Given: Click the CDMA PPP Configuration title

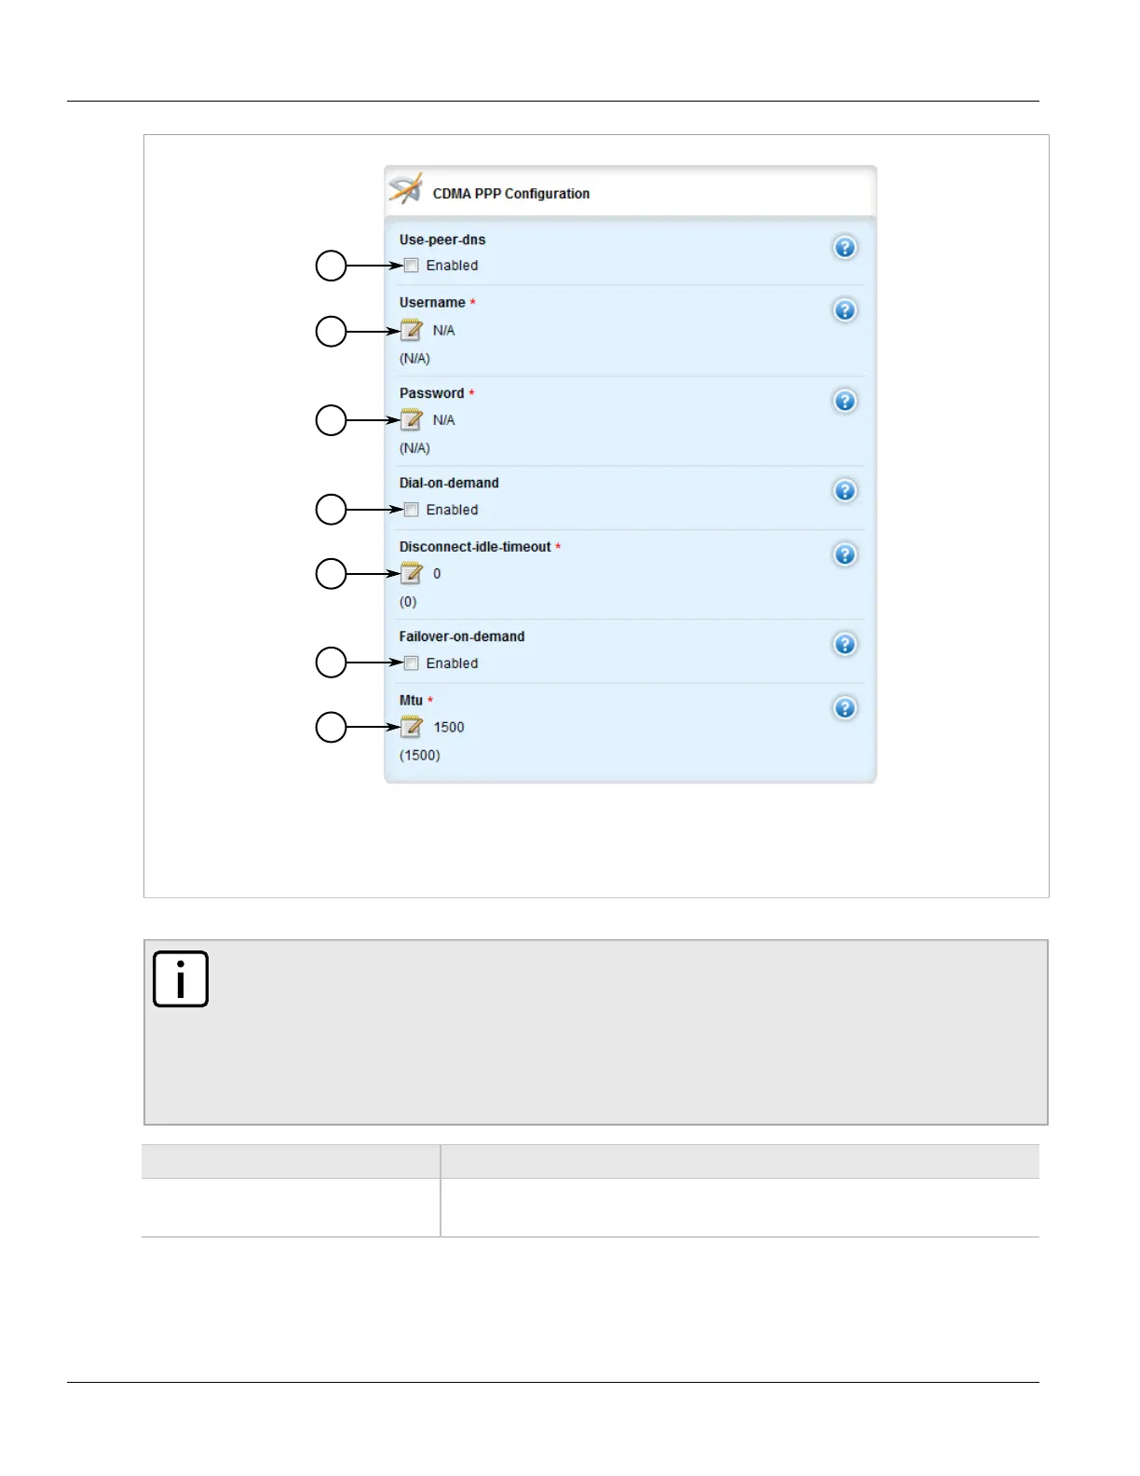Looking at the screenshot, I should 510,194.
